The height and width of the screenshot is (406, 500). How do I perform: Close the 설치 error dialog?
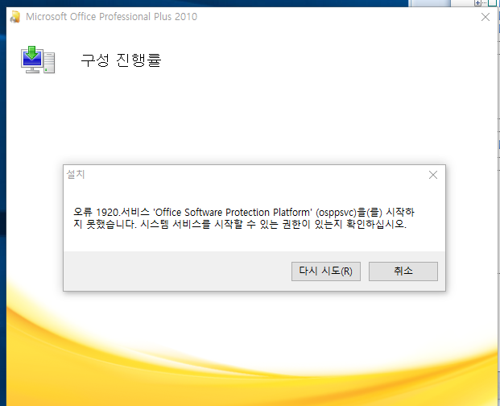pyautogui.click(x=433, y=175)
